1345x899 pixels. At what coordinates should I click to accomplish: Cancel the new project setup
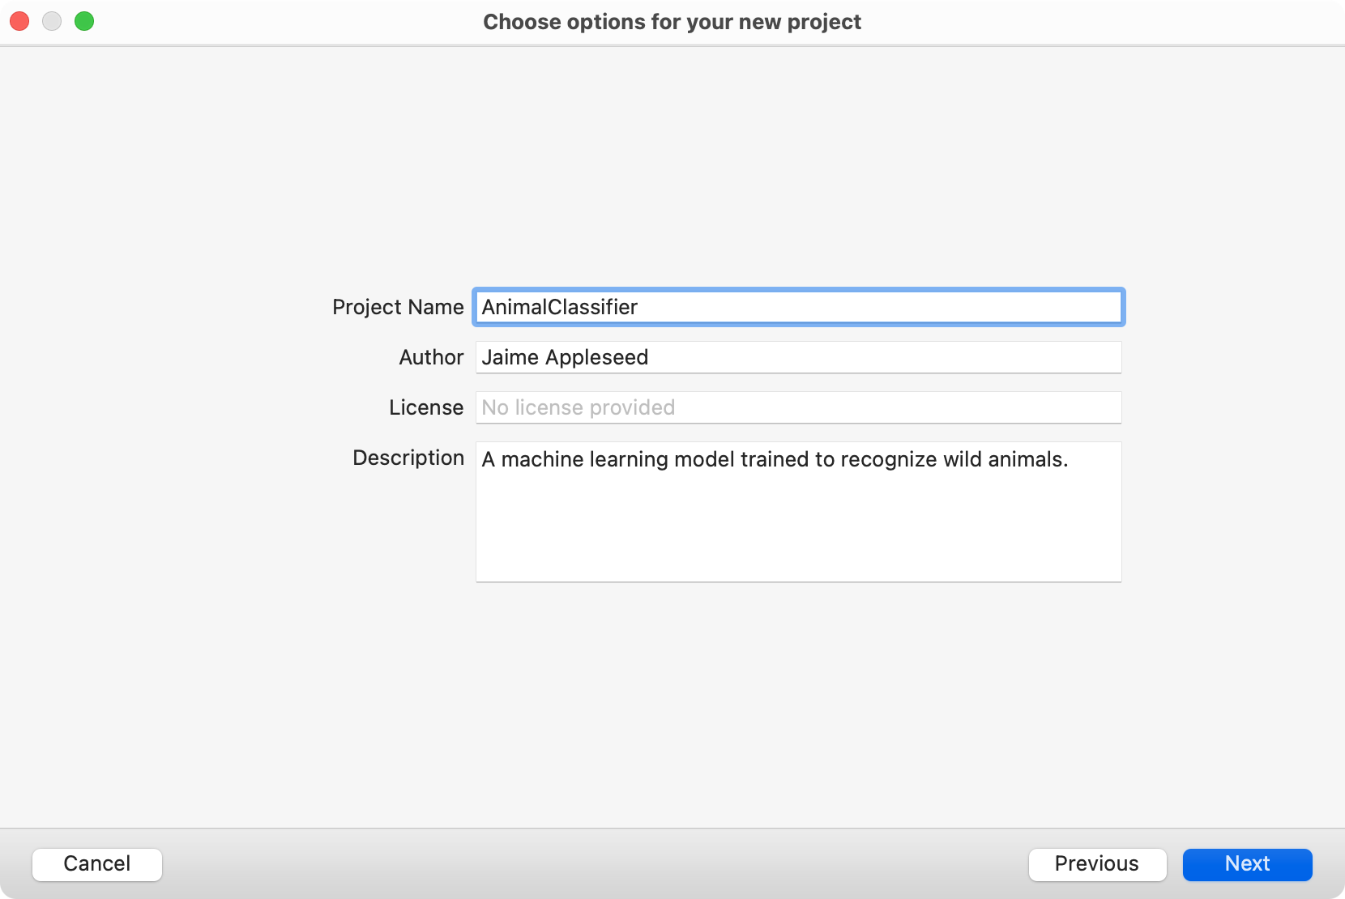pyautogui.click(x=96, y=864)
